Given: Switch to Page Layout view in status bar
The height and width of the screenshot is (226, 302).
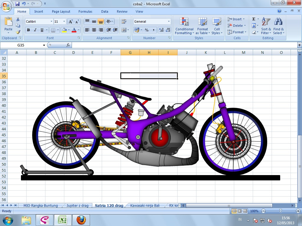Looking at the screenshot, I should (239, 211).
